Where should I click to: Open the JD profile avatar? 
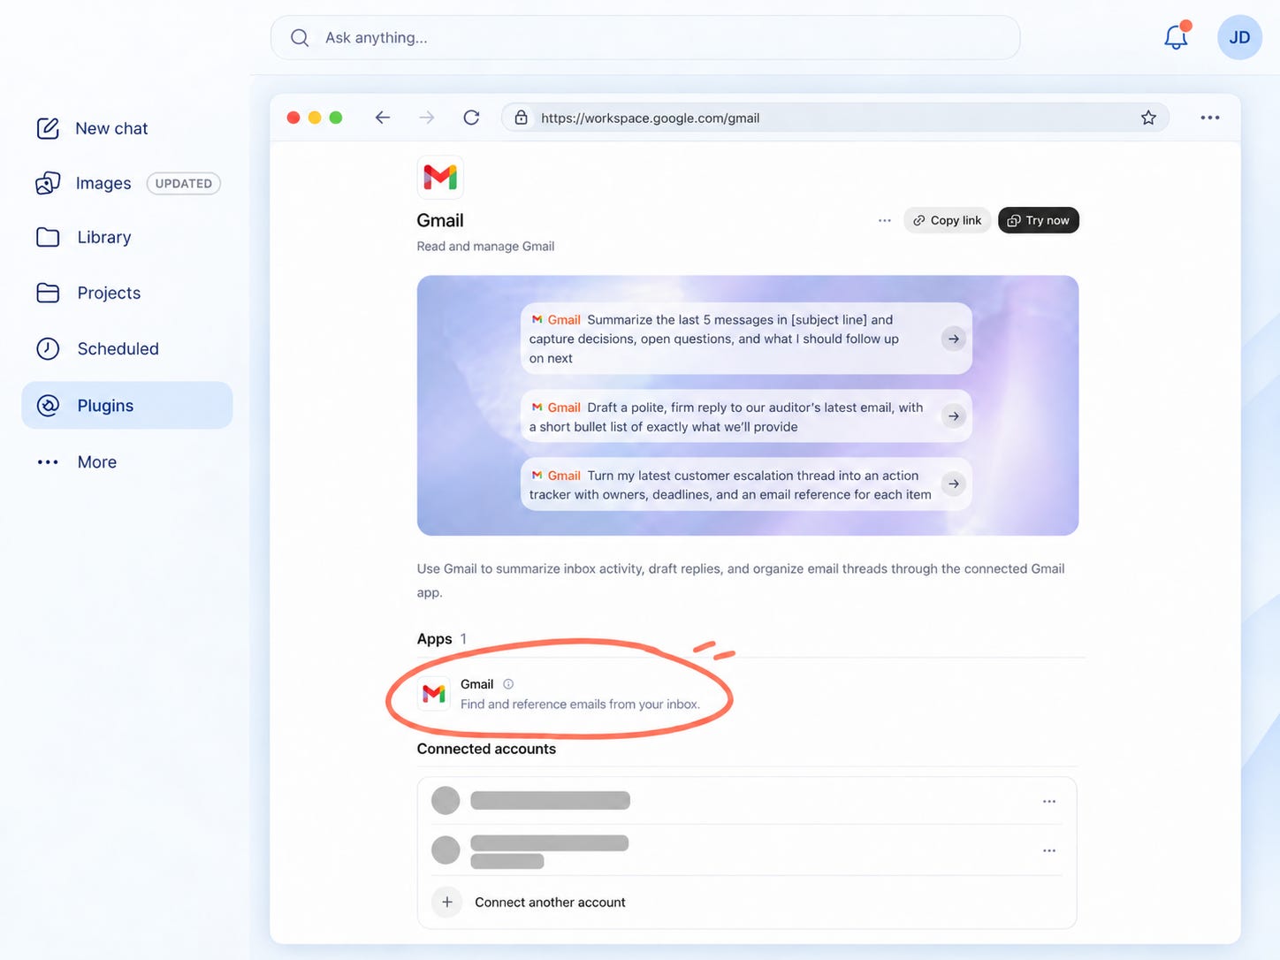[1239, 37]
